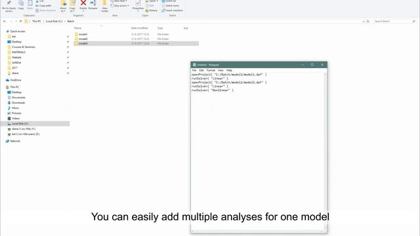Image resolution: width=420 pixels, height=236 pixels.
Task: Click the History button in the Open group
Action: pyautogui.click(x=152, y=10)
